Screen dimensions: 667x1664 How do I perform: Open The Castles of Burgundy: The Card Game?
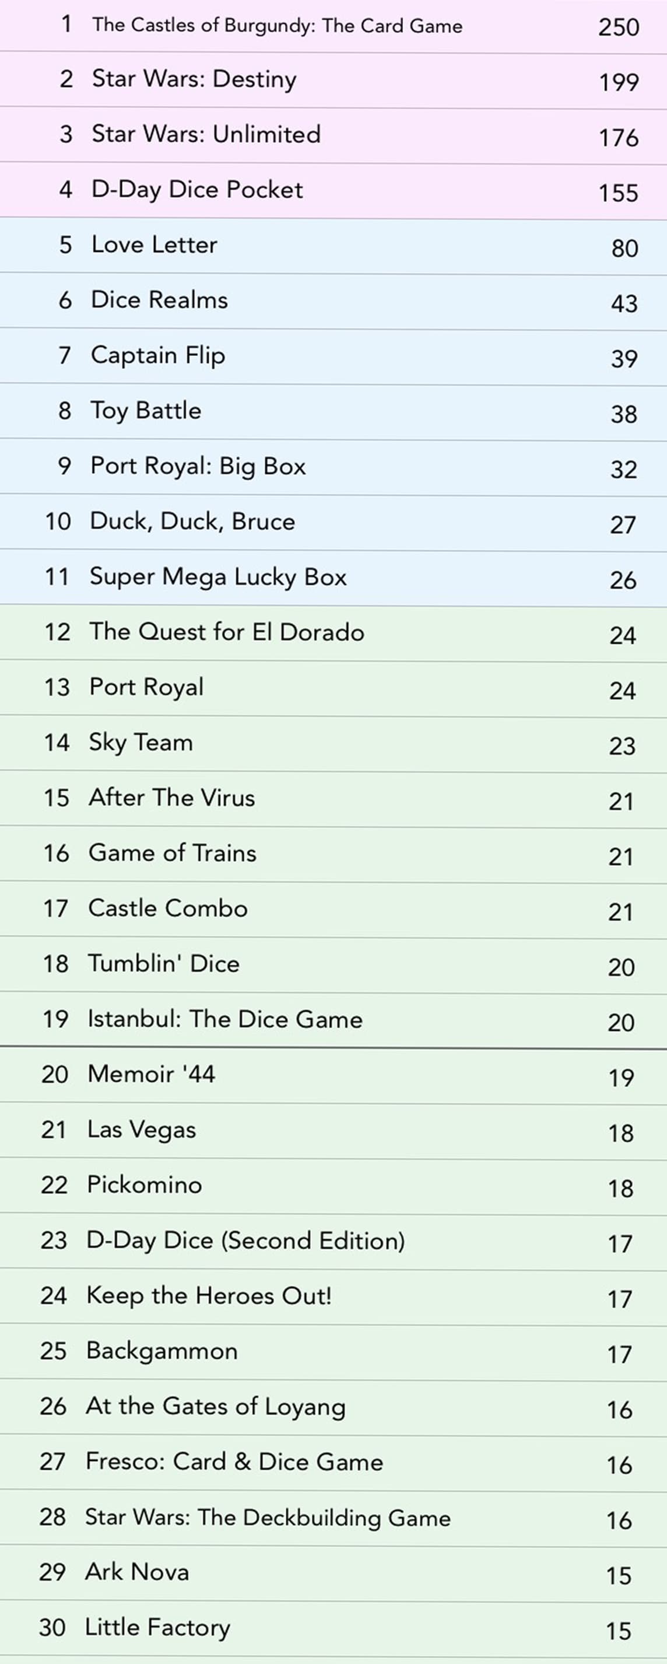277,26
